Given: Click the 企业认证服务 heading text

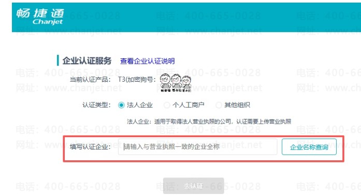Looking at the screenshot, I should click(87, 61).
